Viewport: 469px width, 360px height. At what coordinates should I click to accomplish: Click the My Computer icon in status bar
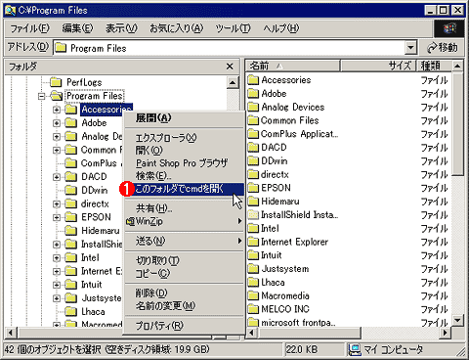[355, 350]
